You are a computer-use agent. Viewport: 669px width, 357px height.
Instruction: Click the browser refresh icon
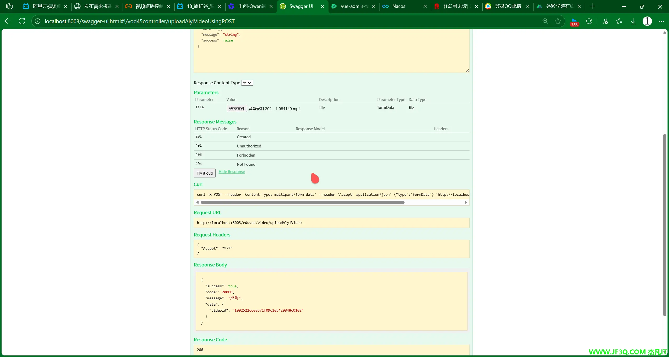22,21
